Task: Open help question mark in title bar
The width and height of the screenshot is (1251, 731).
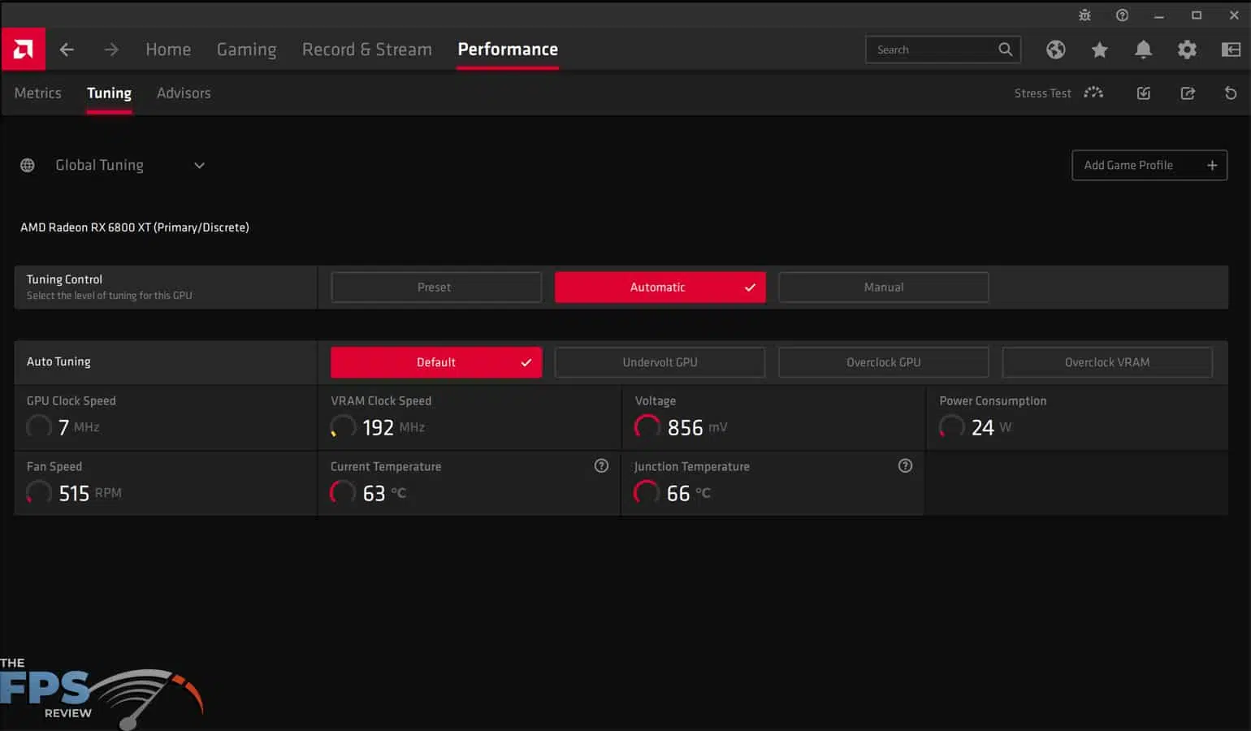Action: [1122, 15]
